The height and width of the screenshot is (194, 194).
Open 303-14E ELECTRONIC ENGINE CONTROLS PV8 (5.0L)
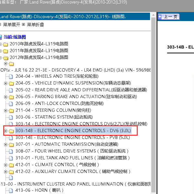[73, 137]
